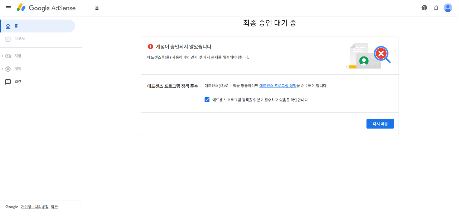The width and height of the screenshot is (459, 218).
Task: Open the navigation hamburger menu
Action: point(8,8)
